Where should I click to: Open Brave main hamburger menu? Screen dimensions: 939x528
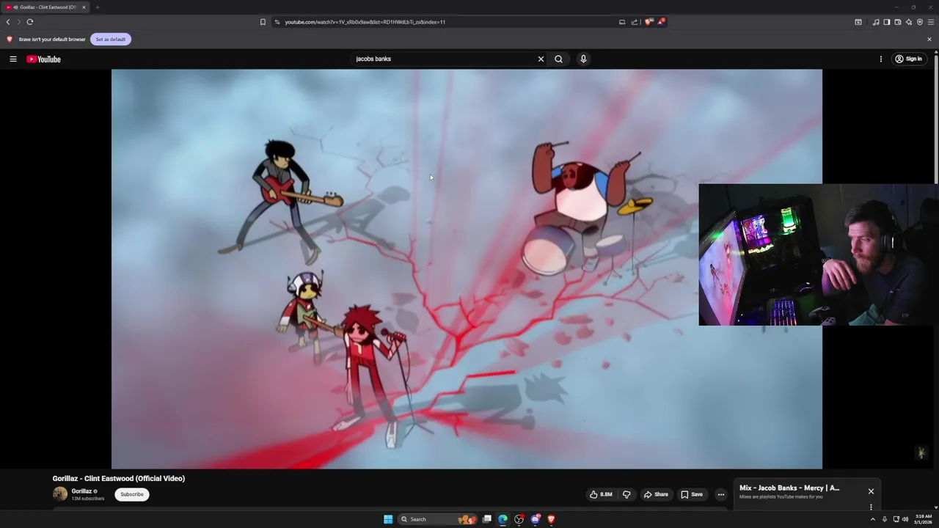(931, 22)
